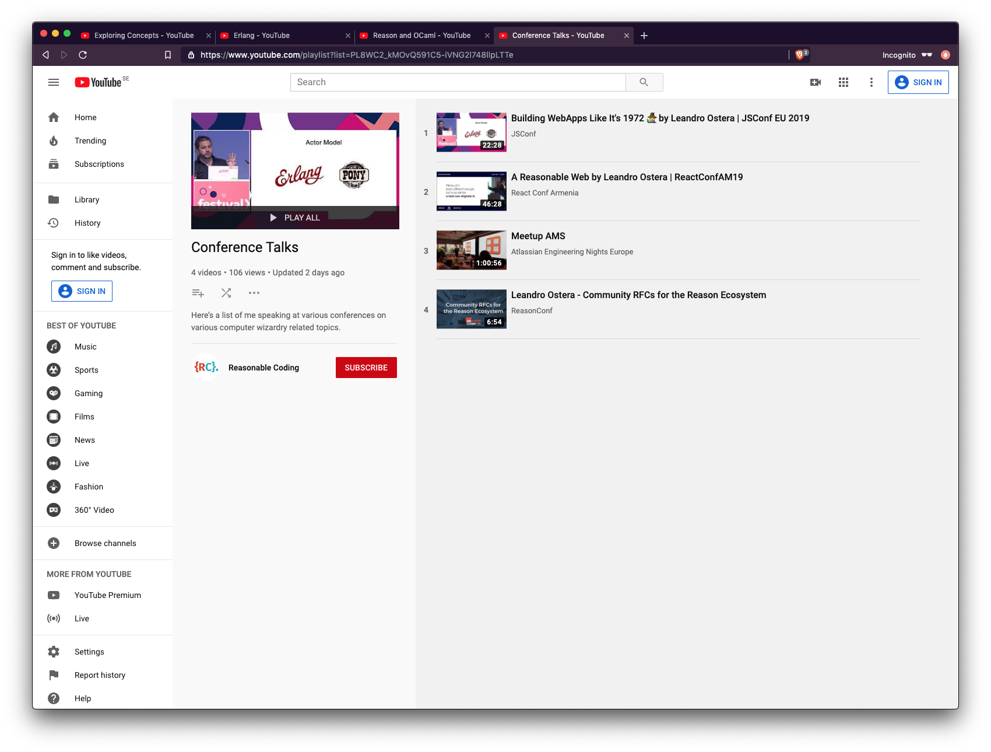Click the Live radio-wave icon under More
Viewport: 991px width, 752px height.
coord(54,618)
